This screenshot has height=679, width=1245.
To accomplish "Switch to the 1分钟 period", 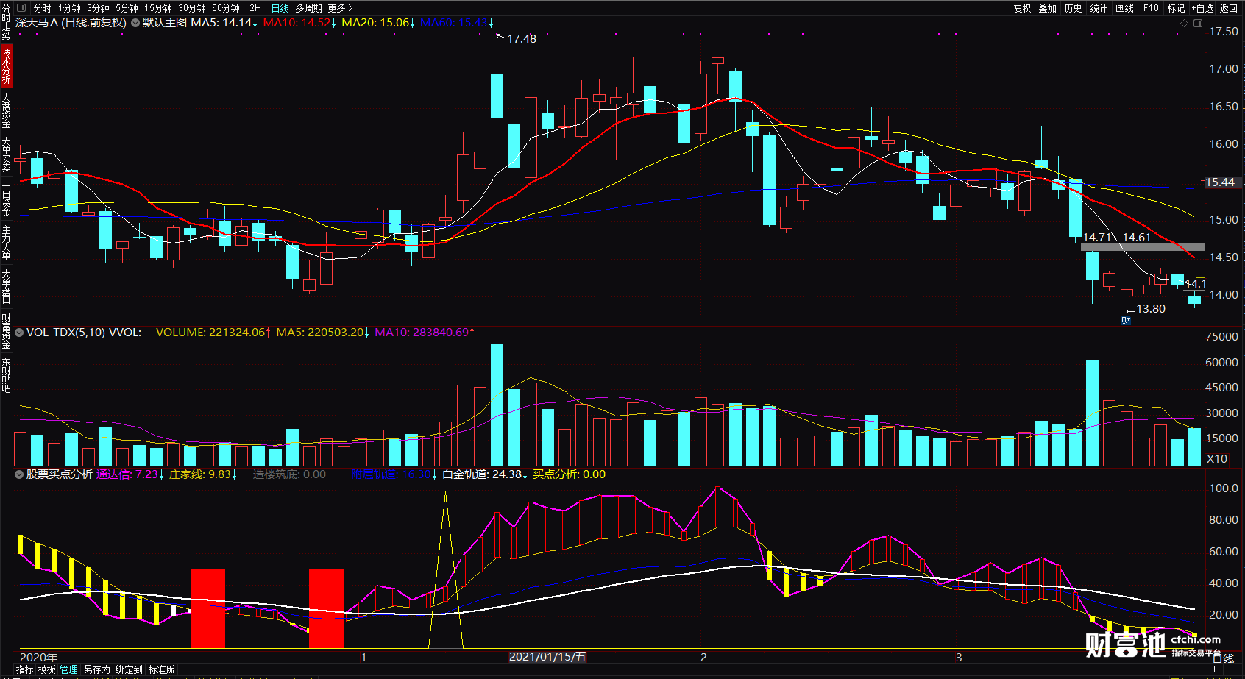I will coord(70,8).
